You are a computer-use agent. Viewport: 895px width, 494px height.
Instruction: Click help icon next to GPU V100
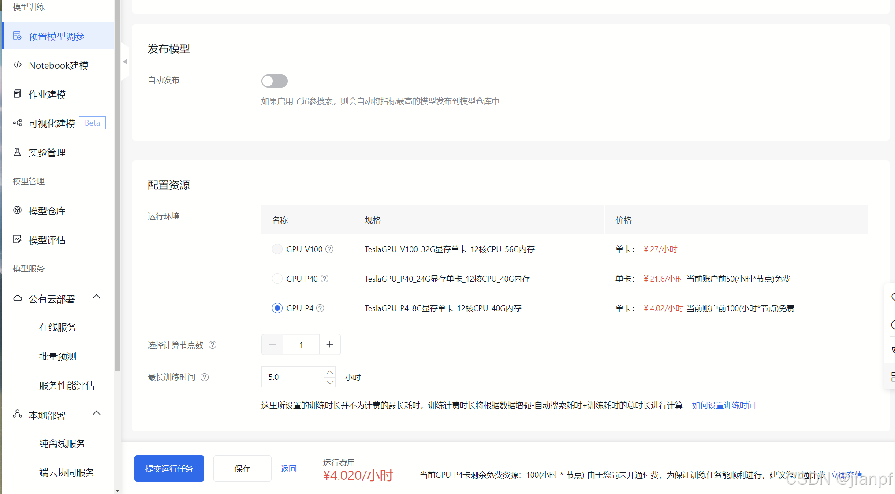pos(329,249)
